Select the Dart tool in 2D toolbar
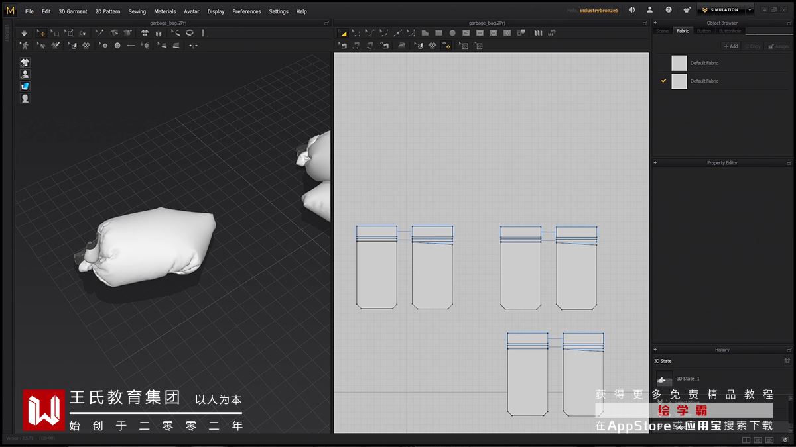 (507, 33)
